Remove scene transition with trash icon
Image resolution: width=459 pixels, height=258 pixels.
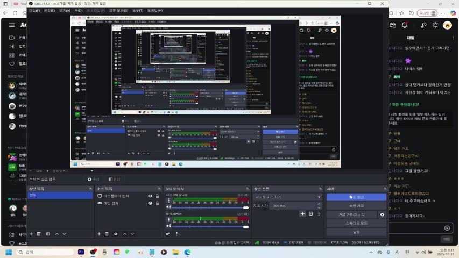click(311, 214)
